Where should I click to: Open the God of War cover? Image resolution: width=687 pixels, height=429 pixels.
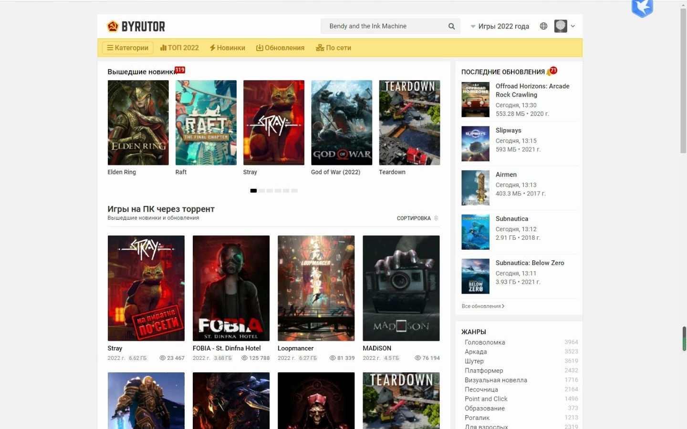coord(342,123)
